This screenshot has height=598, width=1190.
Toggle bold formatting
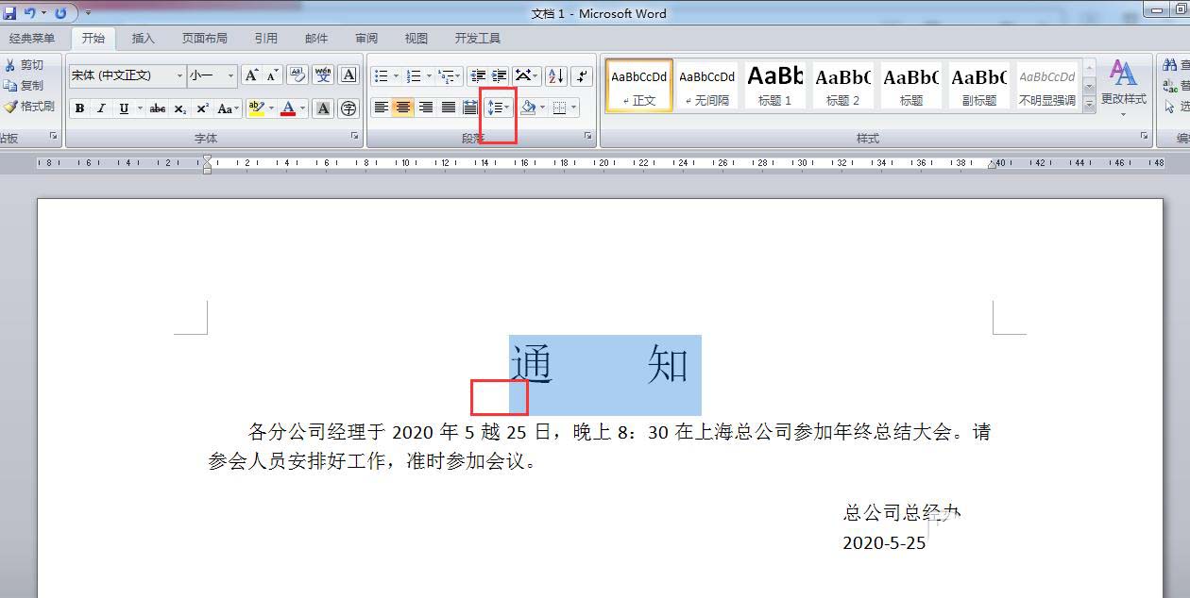pos(79,108)
